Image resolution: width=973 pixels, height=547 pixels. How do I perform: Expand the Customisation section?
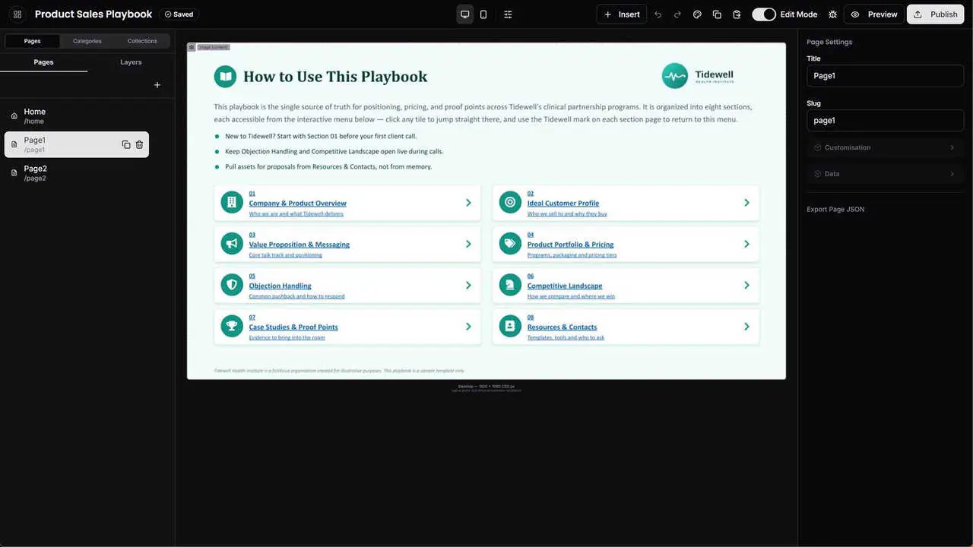(x=886, y=147)
